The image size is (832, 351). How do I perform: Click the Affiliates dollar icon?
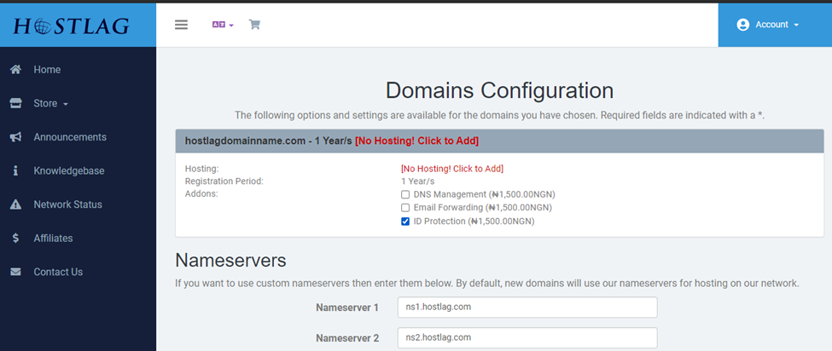pos(15,239)
